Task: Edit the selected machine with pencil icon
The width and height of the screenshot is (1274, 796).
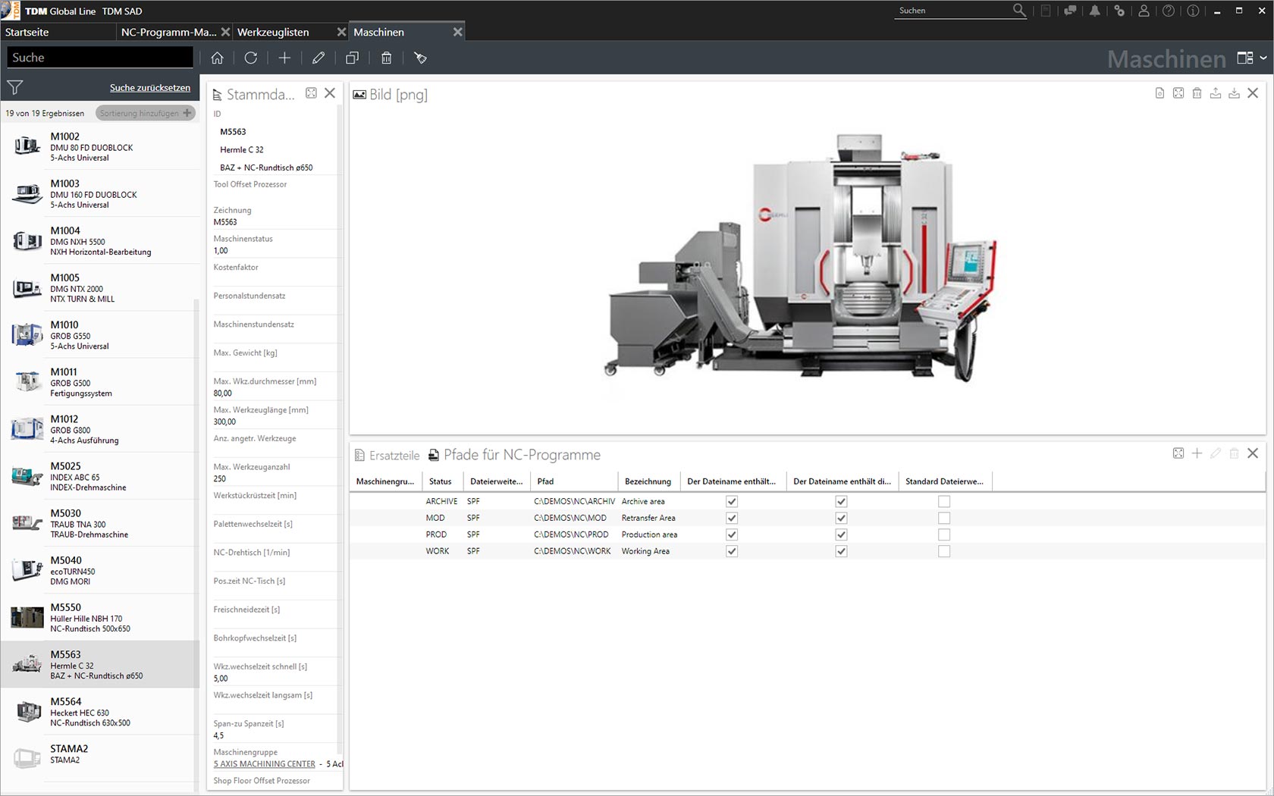Action: (318, 58)
